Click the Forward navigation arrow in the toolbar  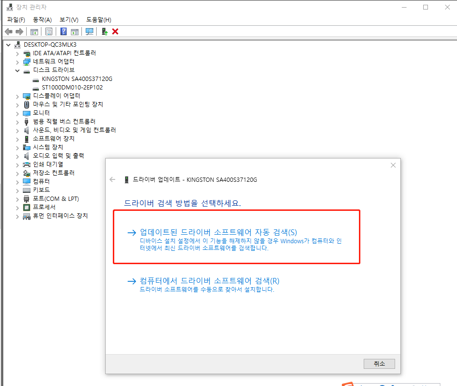tap(19, 31)
